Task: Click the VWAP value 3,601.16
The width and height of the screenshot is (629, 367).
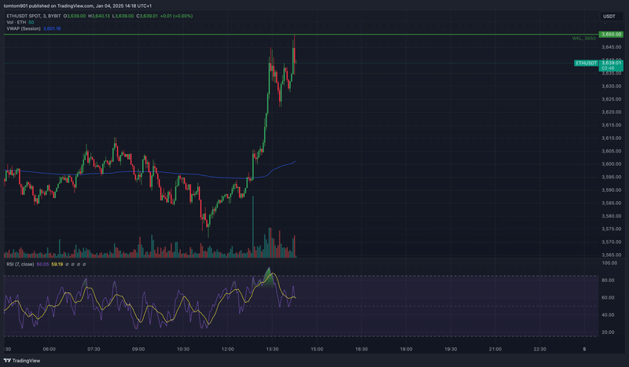Action: coord(52,29)
